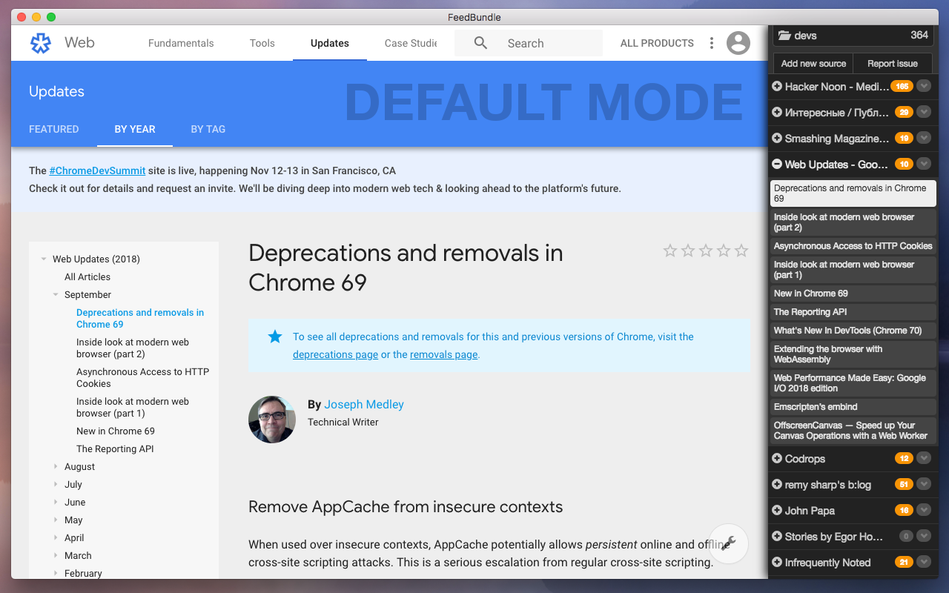Screen dimensions: 949x593
Task: Go to the Tools nav tab
Action: [262, 43]
